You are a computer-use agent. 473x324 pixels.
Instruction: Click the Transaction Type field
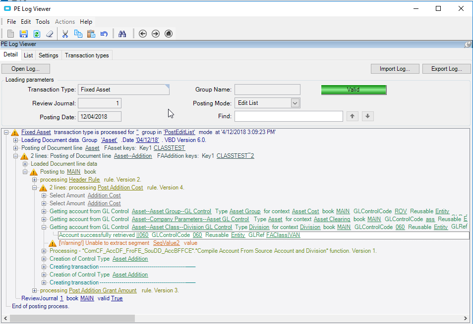[123, 90]
